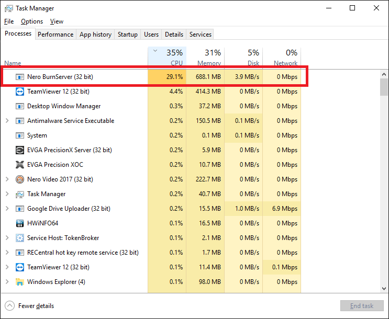The height and width of the screenshot is (319, 389).
Task: Expand the Google Drive Uploader group
Action: point(7,209)
